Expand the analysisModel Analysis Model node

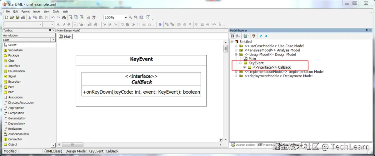click(236, 50)
